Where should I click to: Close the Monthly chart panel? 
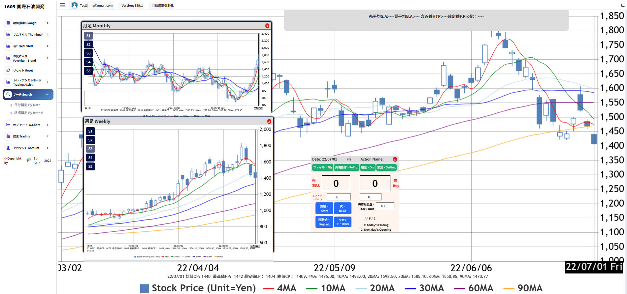[267, 26]
